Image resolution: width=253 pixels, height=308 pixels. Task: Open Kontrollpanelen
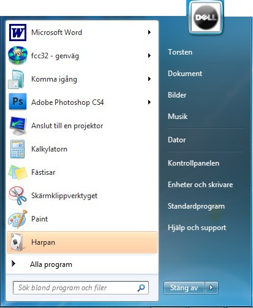click(x=194, y=163)
